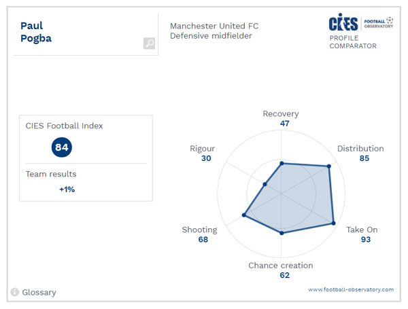Click the search magnifier icon
This screenshot has height=309, width=408.
149,43
